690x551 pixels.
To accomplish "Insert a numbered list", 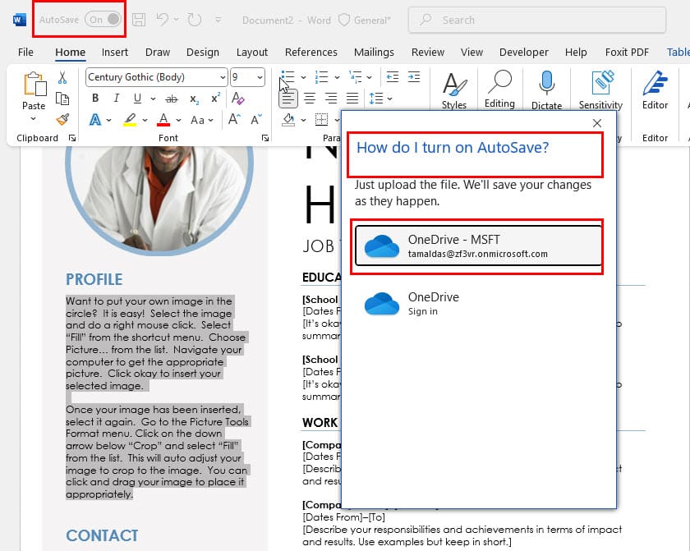I will [x=321, y=77].
